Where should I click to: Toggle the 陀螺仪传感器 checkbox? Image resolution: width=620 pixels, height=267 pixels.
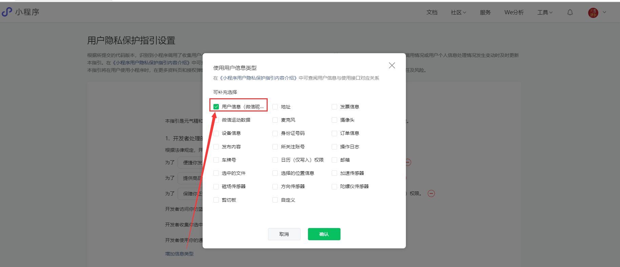tap(334, 186)
